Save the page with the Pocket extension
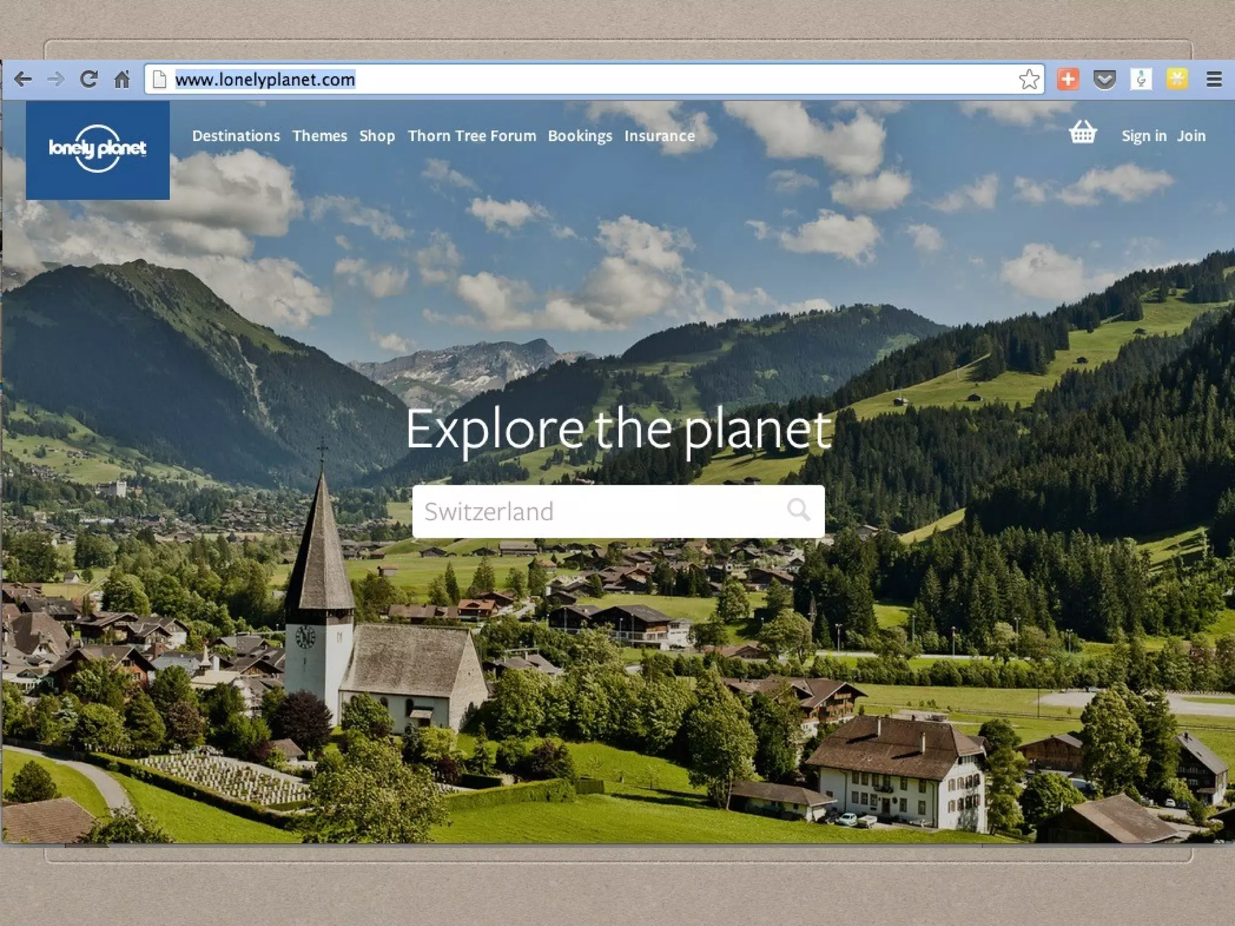The width and height of the screenshot is (1235, 926). click(1104, 79)
